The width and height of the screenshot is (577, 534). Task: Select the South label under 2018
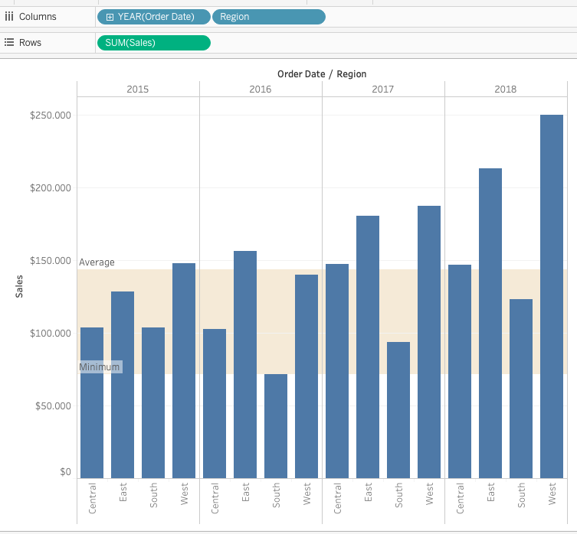(521, 496)
